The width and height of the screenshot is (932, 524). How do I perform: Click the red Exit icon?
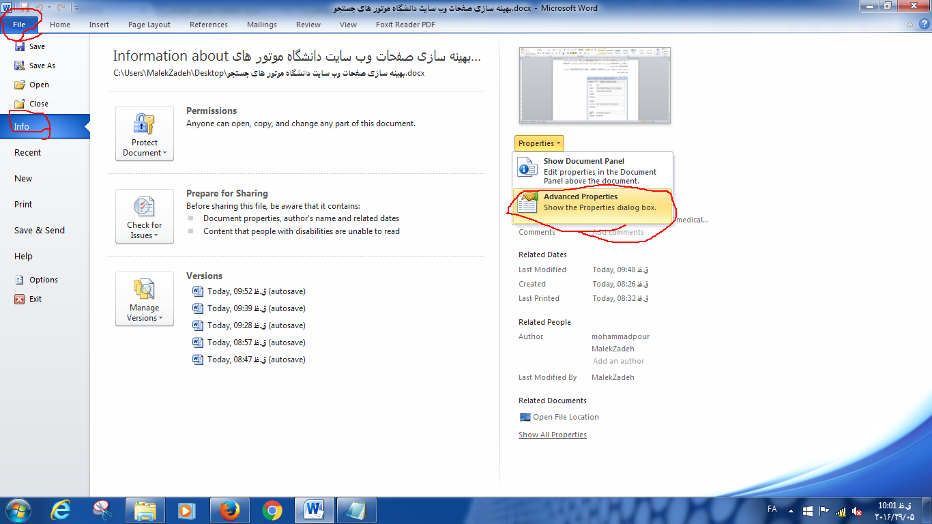20,299
